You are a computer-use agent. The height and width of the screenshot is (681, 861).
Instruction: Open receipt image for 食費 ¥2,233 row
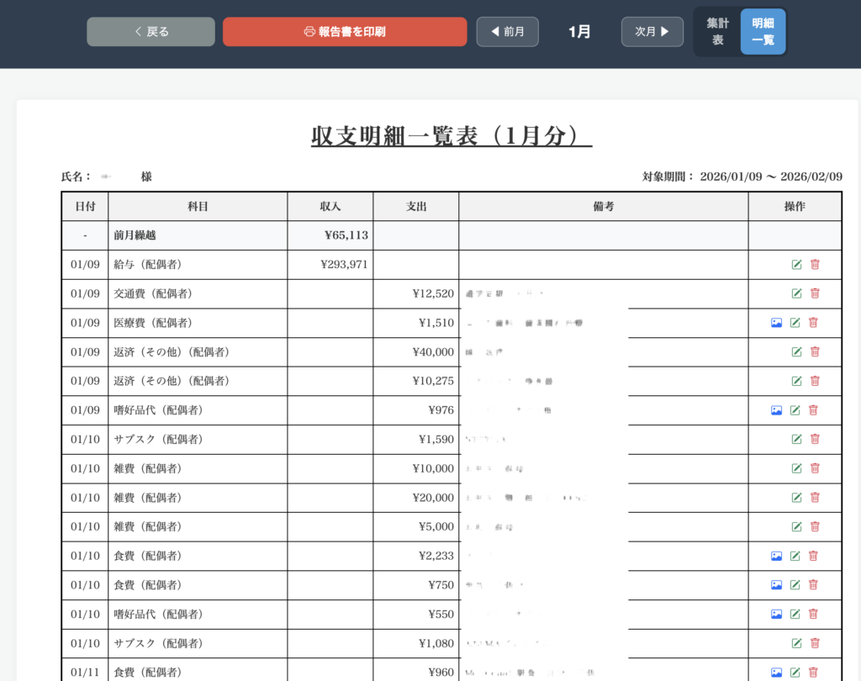pyautogui.click(x=776, y=556)
